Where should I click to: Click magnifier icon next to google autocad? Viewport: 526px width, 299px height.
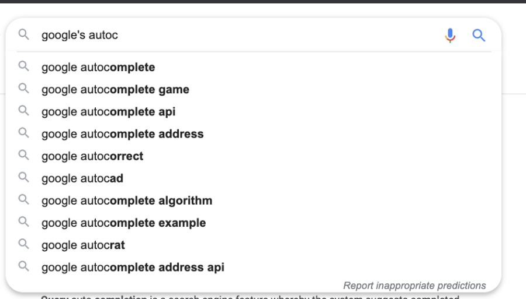[x=23, y=177]
